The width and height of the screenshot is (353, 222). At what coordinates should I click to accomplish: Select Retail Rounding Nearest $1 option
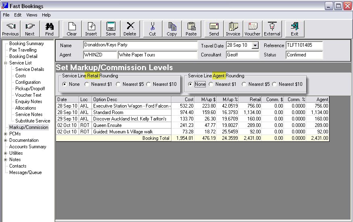(x=87, y=84)
